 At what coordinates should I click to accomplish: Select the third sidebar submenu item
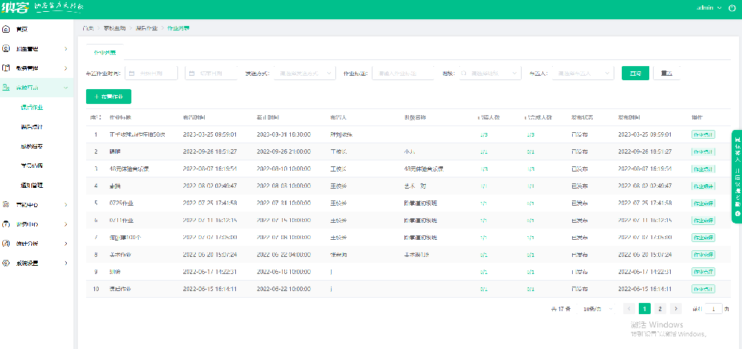coord(32,146)
